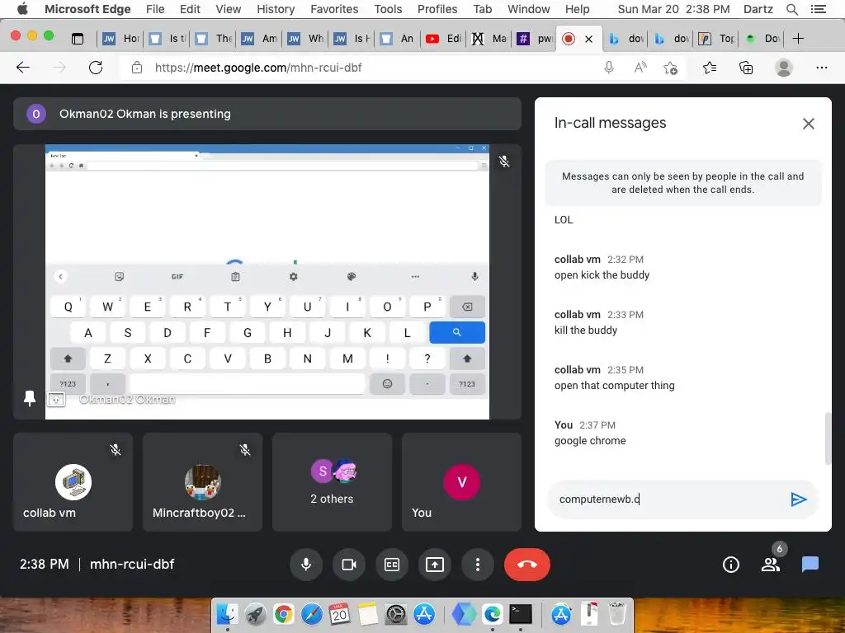This screenshot has height=633, width=845.
Task: Click the Edge profile avatar icon
Action: [x=784, y=68]
